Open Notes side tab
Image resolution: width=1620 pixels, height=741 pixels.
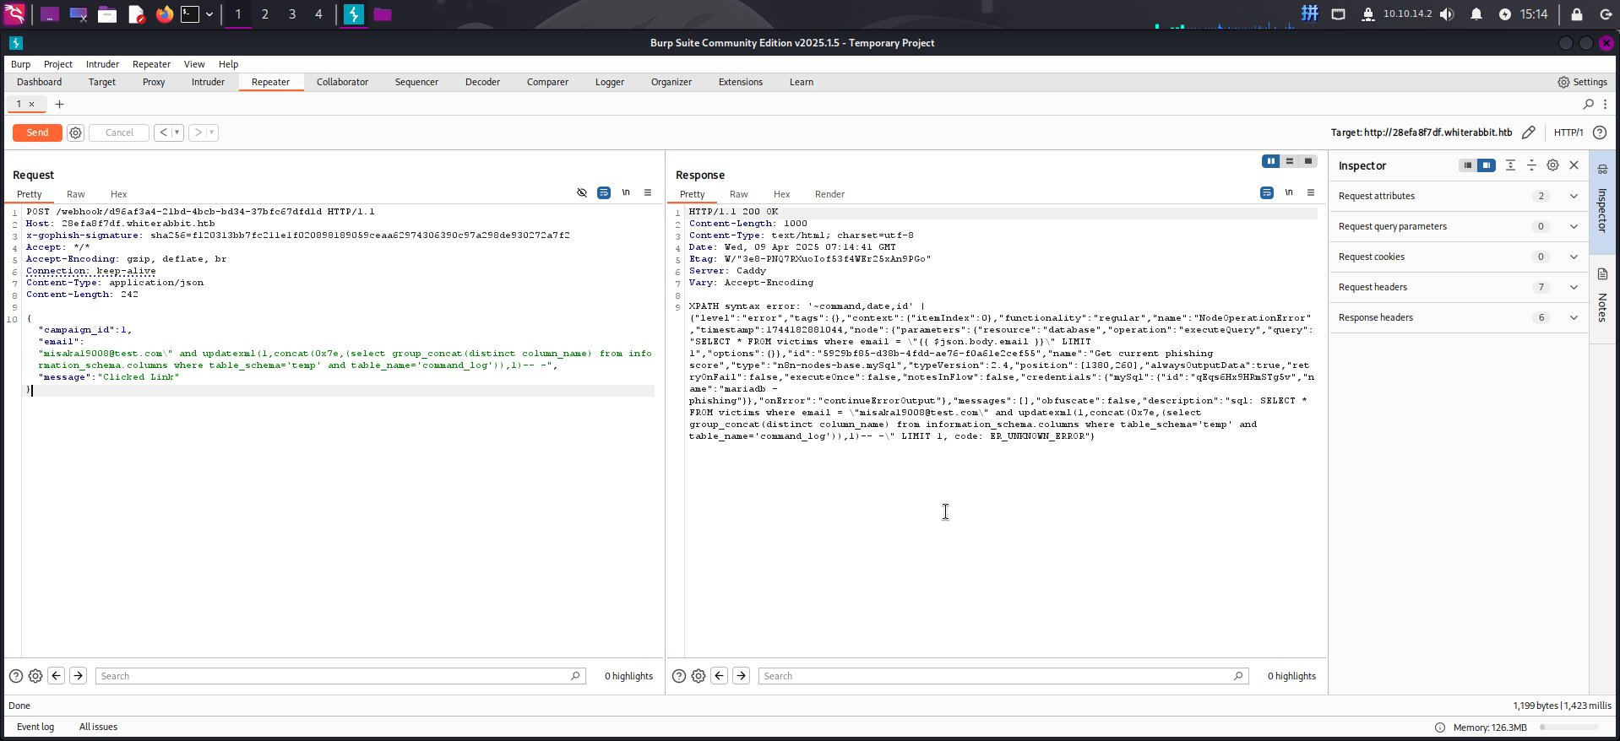(1602, 297)
